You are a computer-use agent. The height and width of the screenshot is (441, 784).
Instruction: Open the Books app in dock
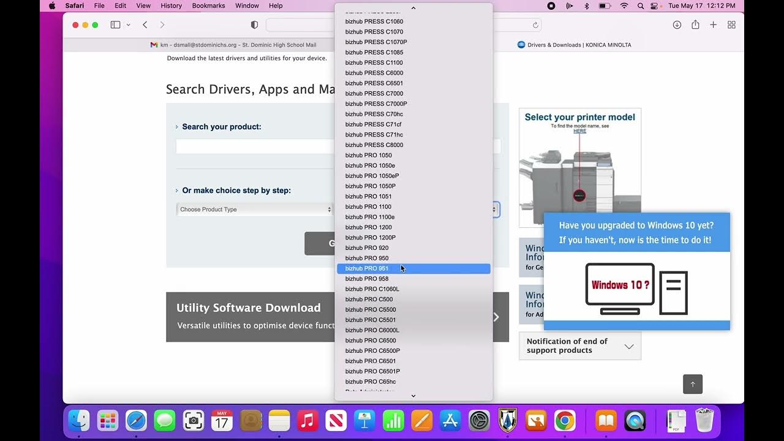click(606, 421)
